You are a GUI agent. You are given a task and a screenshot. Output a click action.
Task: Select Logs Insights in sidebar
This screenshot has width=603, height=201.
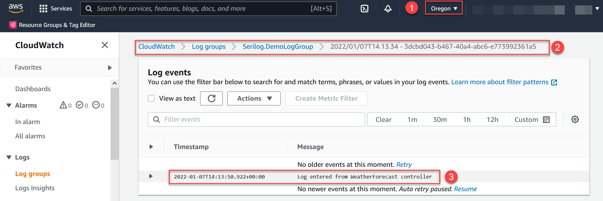tap(35, 188)
